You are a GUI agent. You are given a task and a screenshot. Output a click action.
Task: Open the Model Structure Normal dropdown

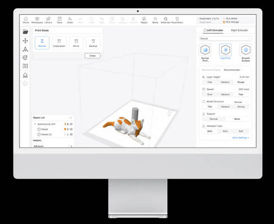[241, 102]
